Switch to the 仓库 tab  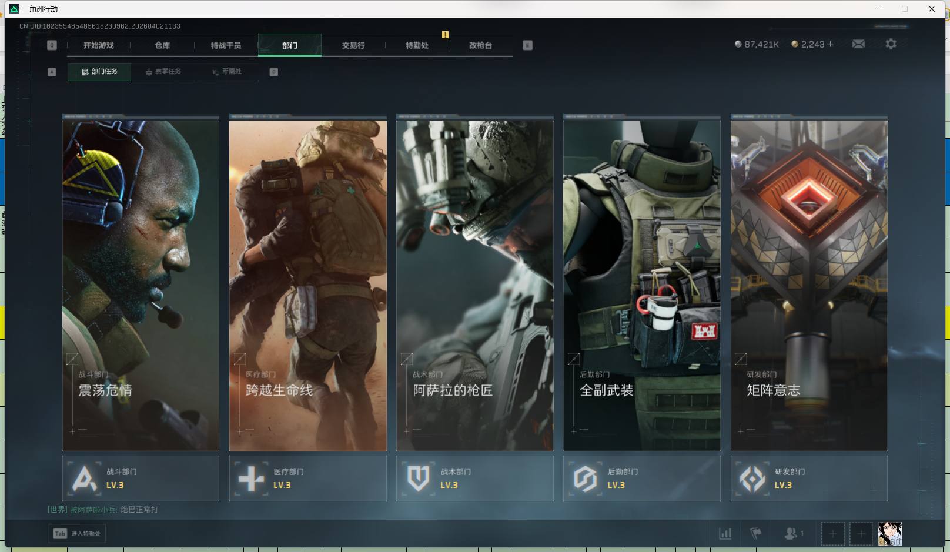pyautogui.click(x=162, y=45)
